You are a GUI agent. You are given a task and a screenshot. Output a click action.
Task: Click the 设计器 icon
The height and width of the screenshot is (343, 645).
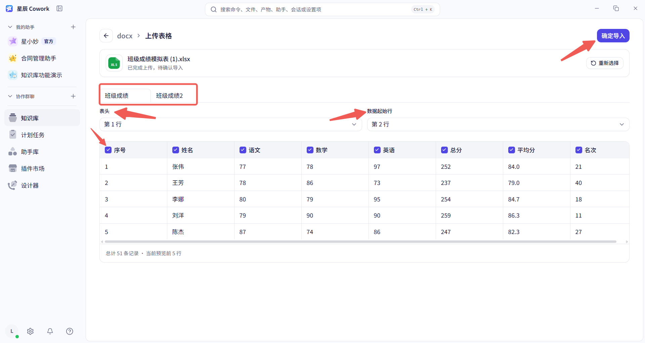click(12, 185)
